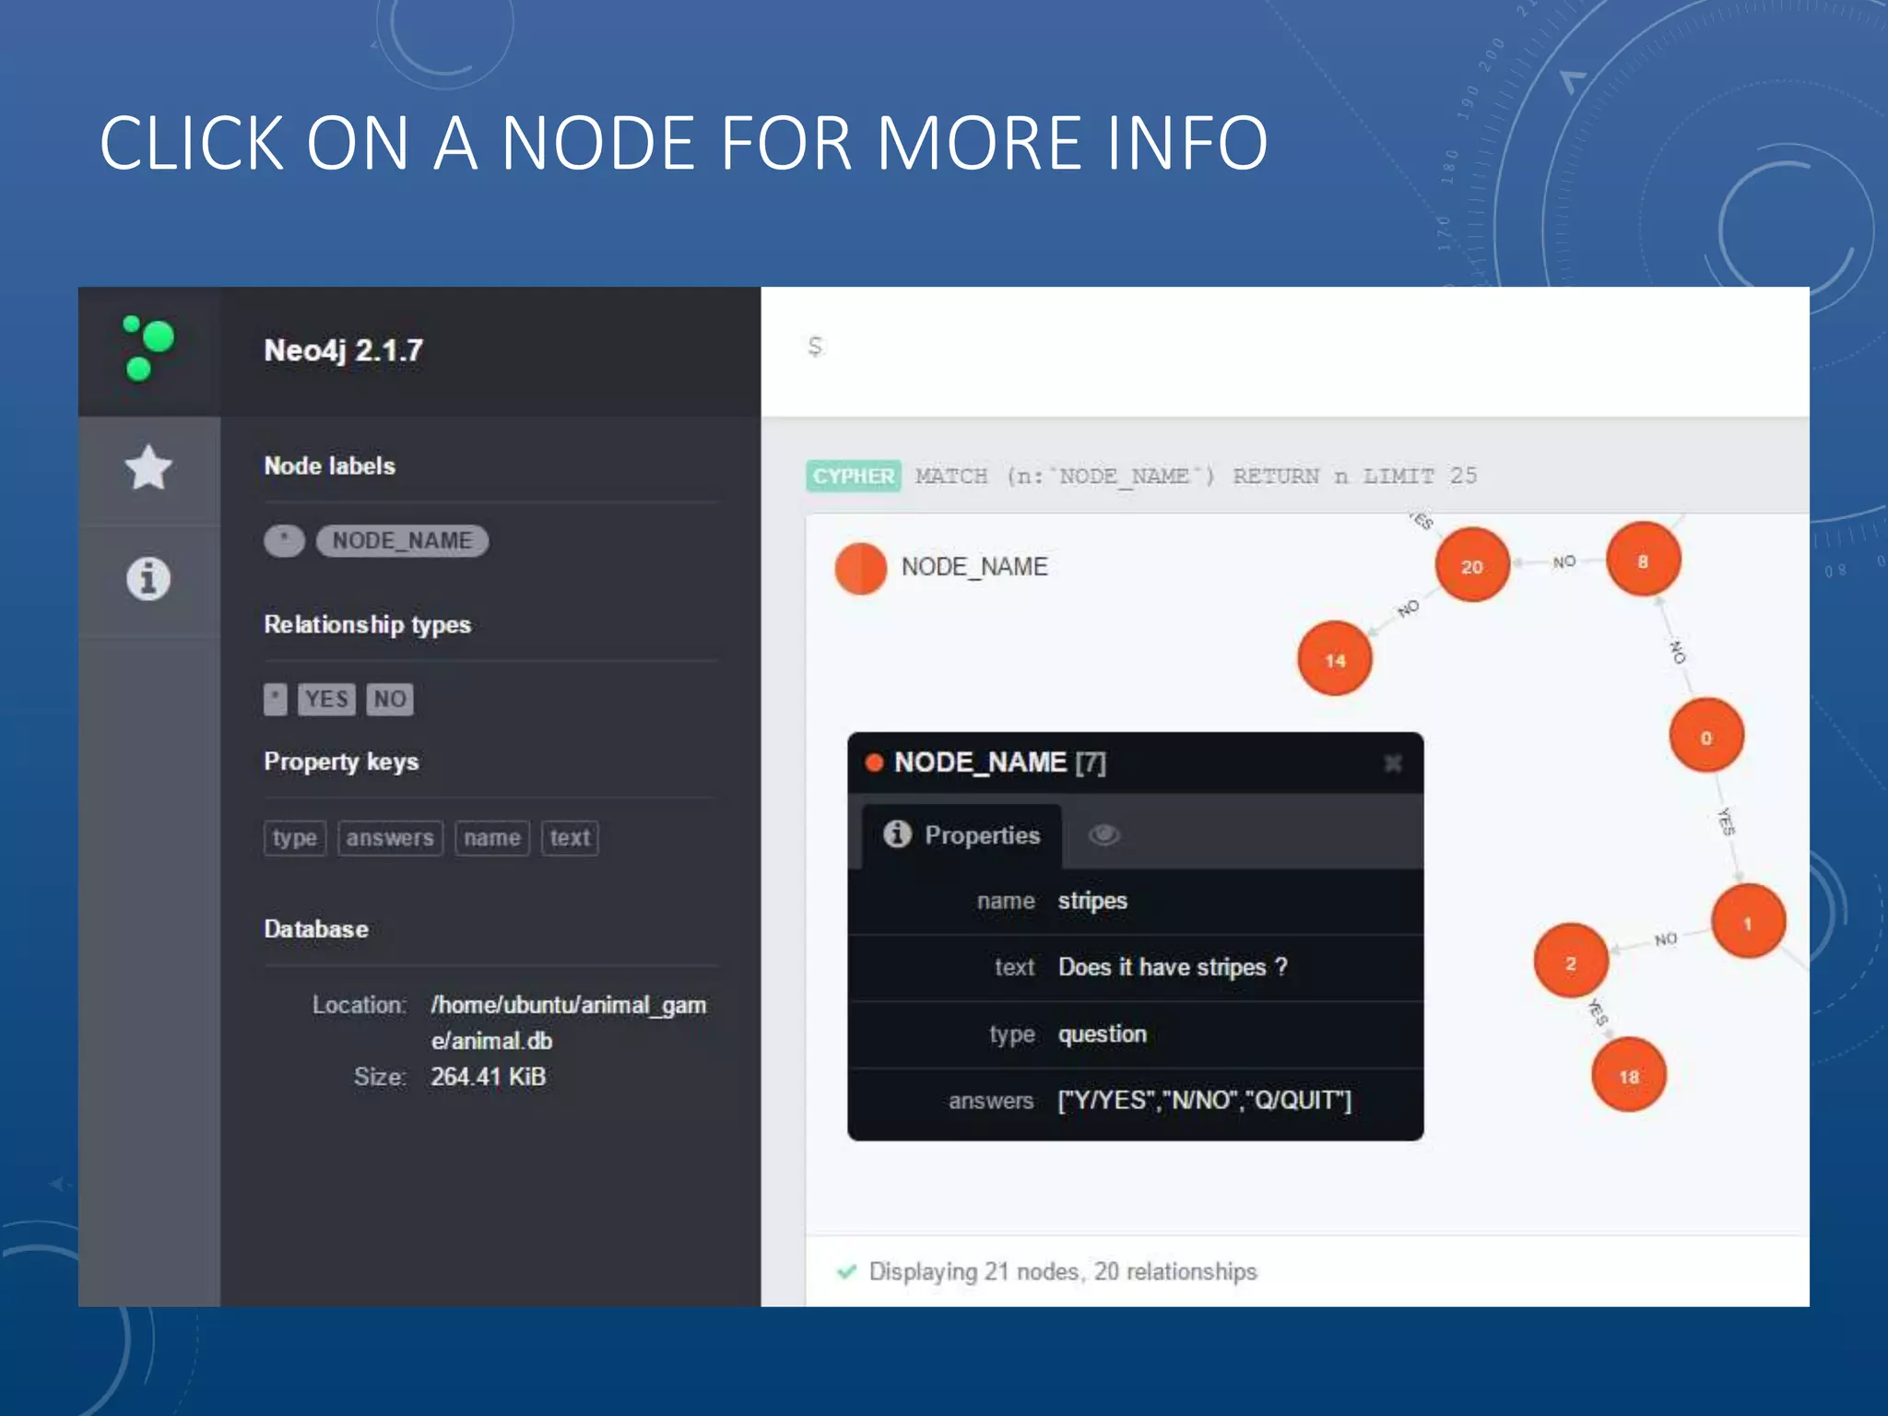Click the answers array value
1888x1416 pixels.
click(1205, 1101)
